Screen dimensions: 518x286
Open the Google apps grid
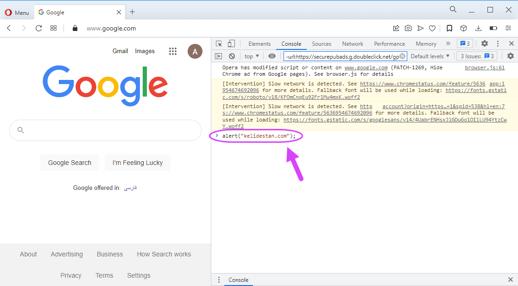pyautogui.click(x=173, y=51)
